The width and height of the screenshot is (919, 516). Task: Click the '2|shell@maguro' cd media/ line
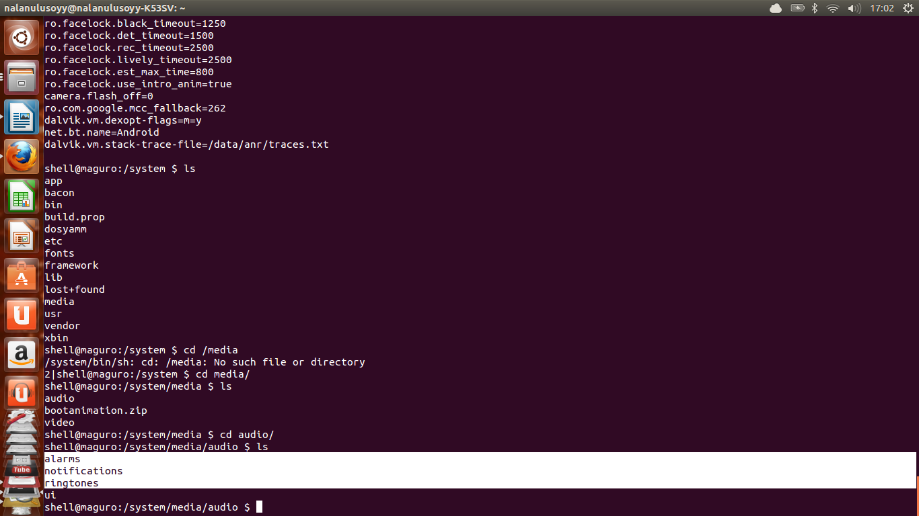[x=147, y=374]
